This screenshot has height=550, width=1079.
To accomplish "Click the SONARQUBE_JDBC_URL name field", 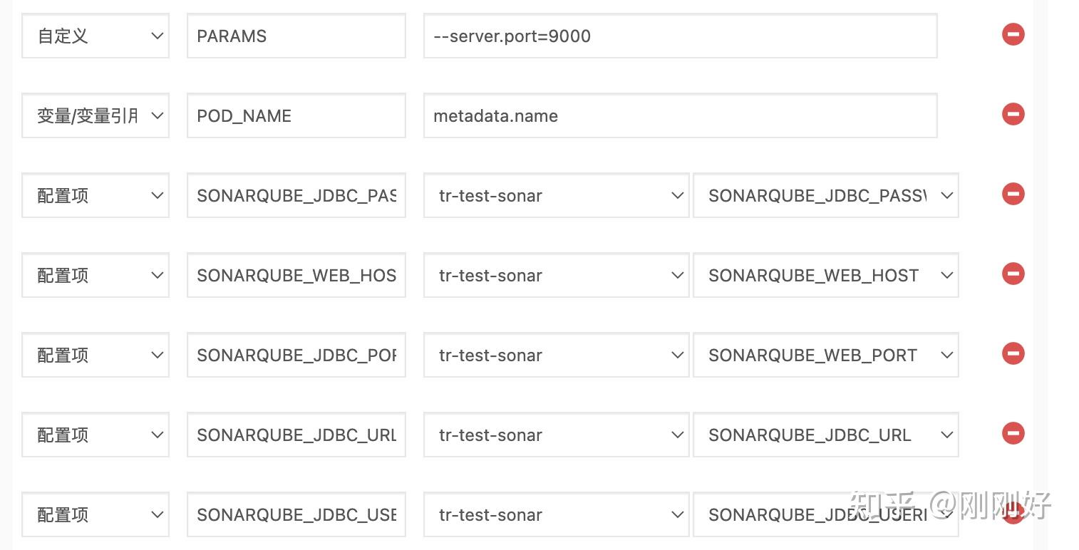I will click(x=296, y=435).
